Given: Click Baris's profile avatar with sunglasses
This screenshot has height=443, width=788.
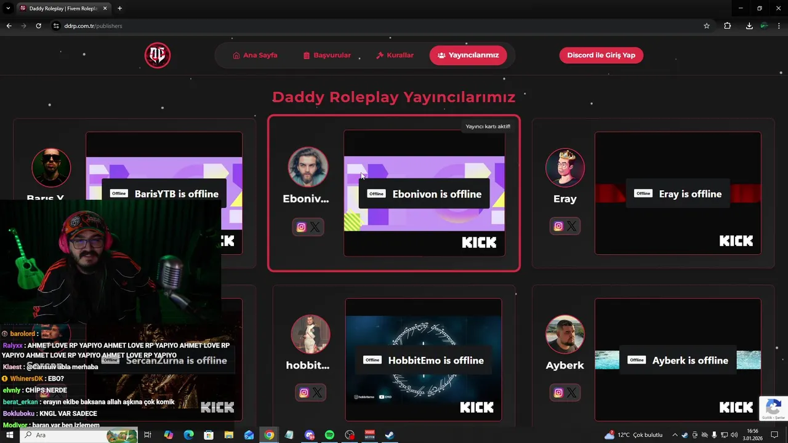Looking at the screenshot, I should [51, 167].
